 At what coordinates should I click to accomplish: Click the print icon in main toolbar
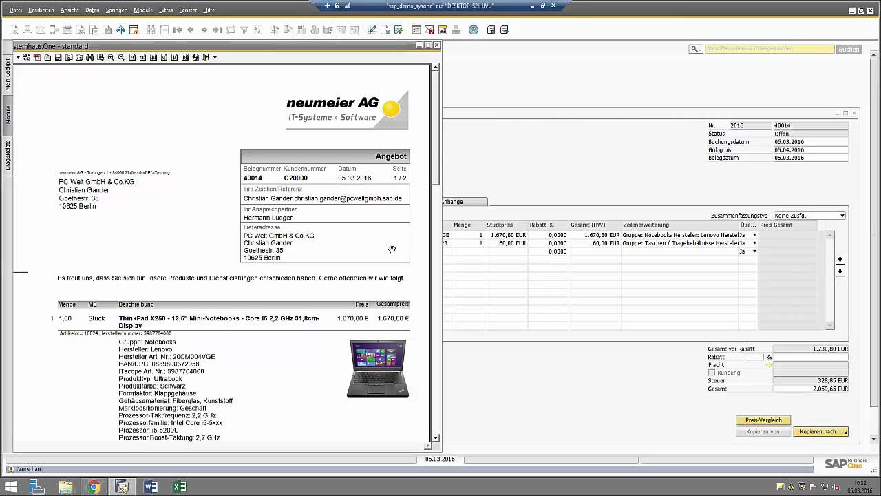click(28, 30)
